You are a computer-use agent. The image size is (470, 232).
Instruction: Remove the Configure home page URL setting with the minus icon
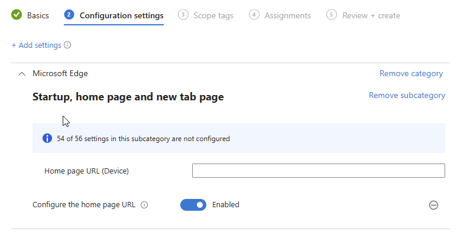pyautogui.click(x=433, y=205)
